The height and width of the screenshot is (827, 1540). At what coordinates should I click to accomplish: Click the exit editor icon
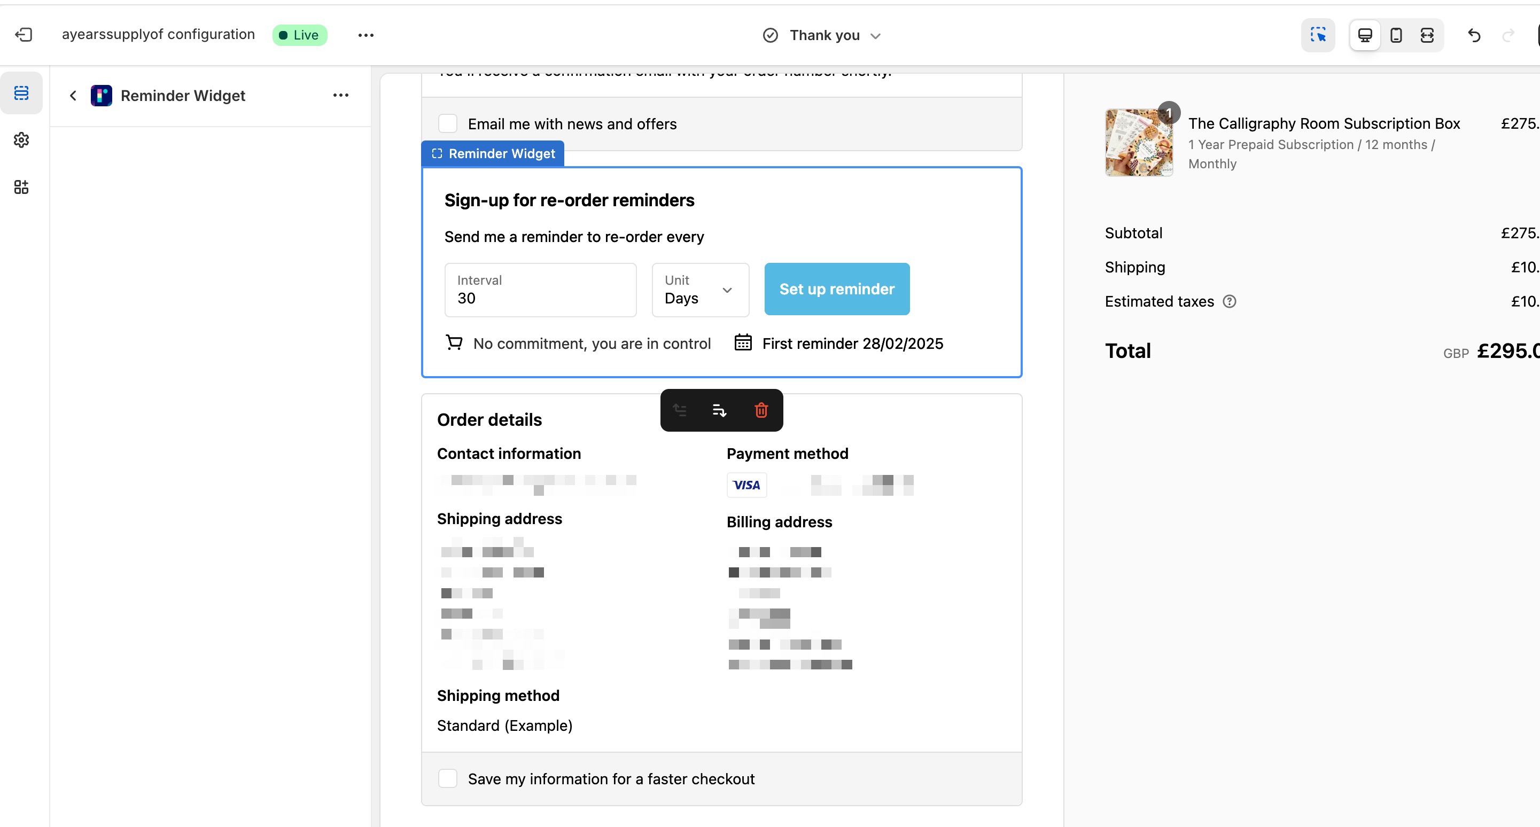pos(24,35)
